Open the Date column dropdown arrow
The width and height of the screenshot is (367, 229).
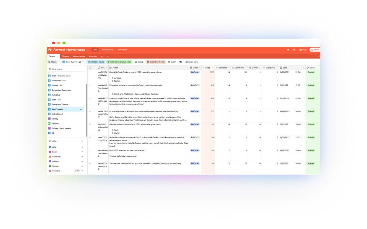click(304, 68)
